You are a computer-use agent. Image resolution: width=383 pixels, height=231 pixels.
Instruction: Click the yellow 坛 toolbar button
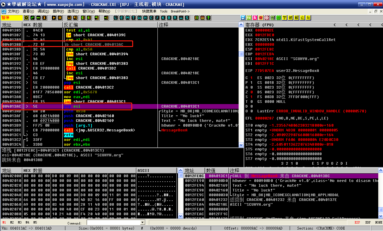coord(308,18)
